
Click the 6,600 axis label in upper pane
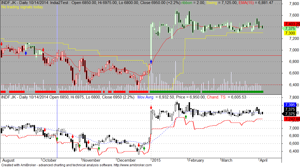point(294,73)
